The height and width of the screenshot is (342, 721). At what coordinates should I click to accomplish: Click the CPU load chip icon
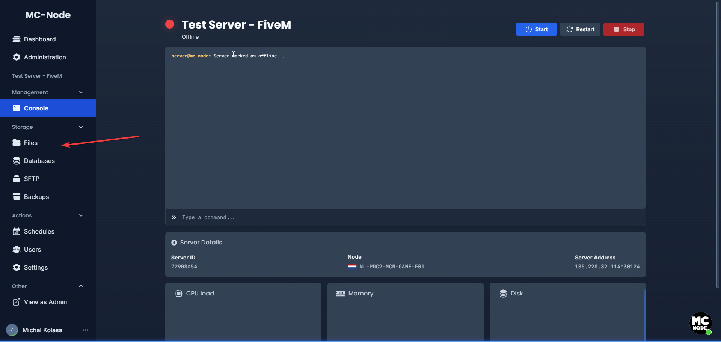pos(179,294)
